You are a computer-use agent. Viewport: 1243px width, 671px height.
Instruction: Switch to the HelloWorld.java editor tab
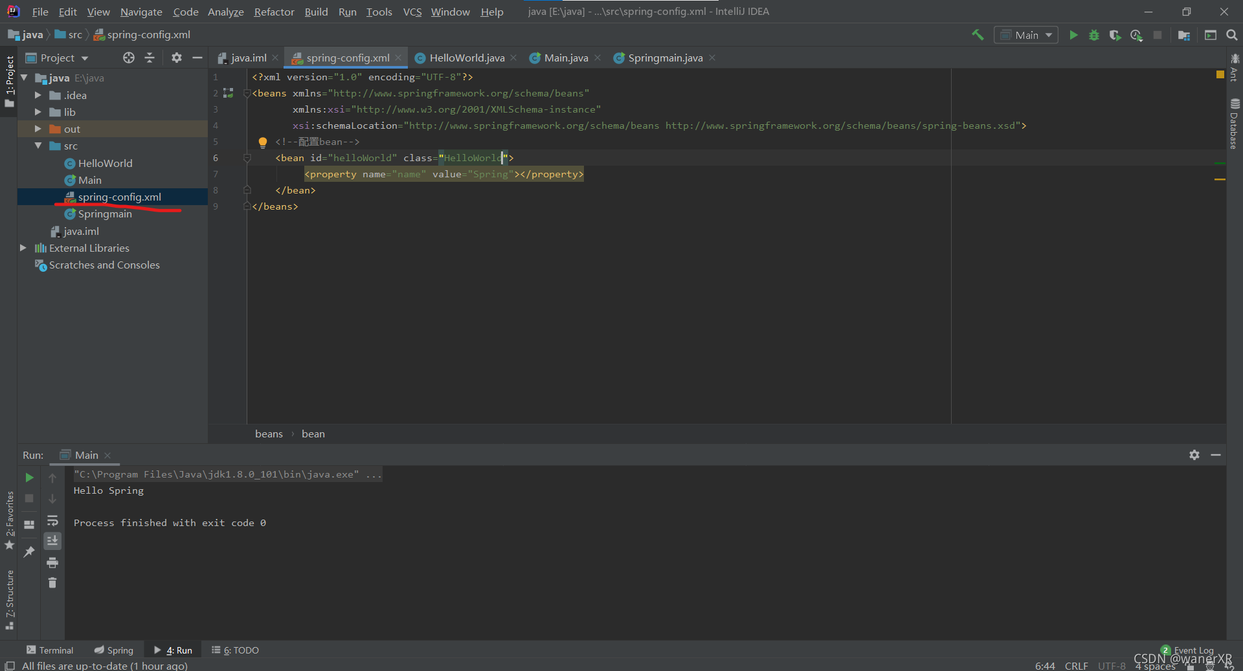pos(467,58)
